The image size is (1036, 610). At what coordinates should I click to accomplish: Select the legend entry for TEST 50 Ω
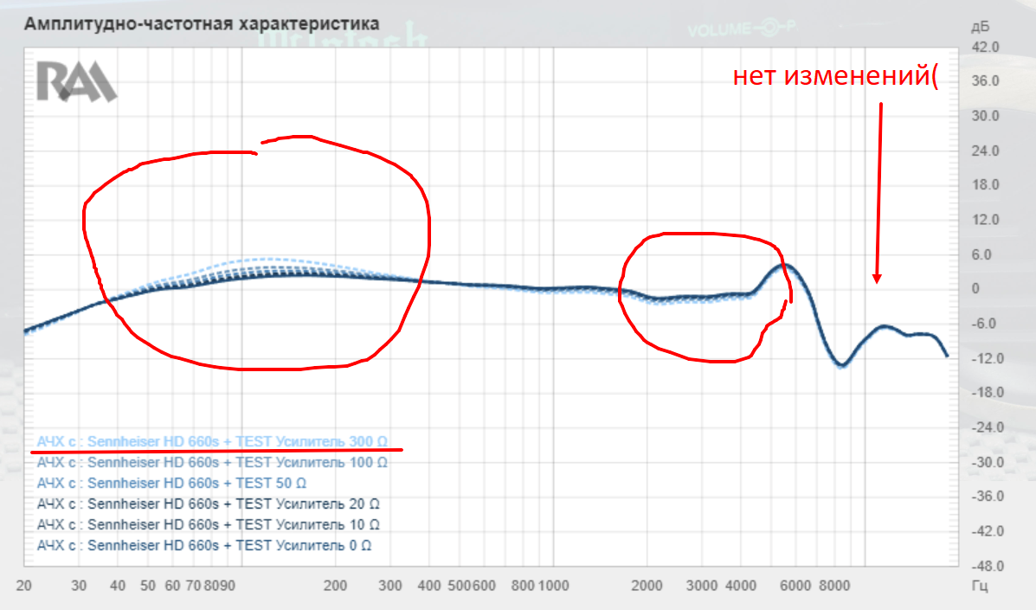(171, 484)
